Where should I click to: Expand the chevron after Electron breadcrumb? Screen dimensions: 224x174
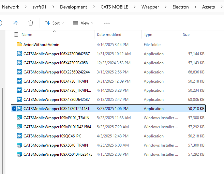[195, 7]
